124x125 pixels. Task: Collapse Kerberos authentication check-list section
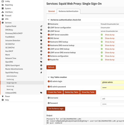coord(49,20)
